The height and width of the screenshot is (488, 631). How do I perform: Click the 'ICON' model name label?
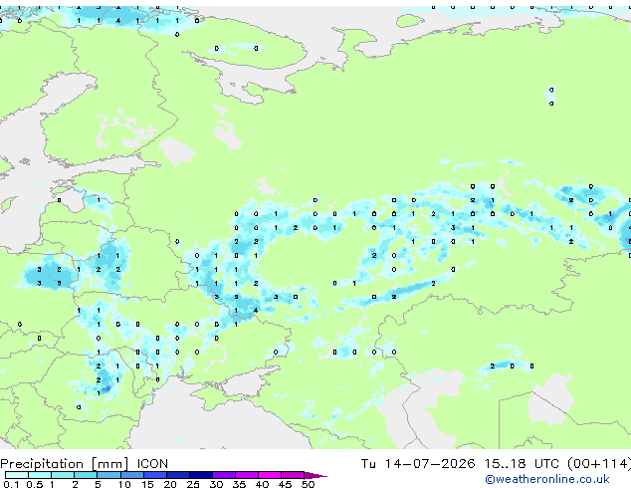click(x=152, y=464)
